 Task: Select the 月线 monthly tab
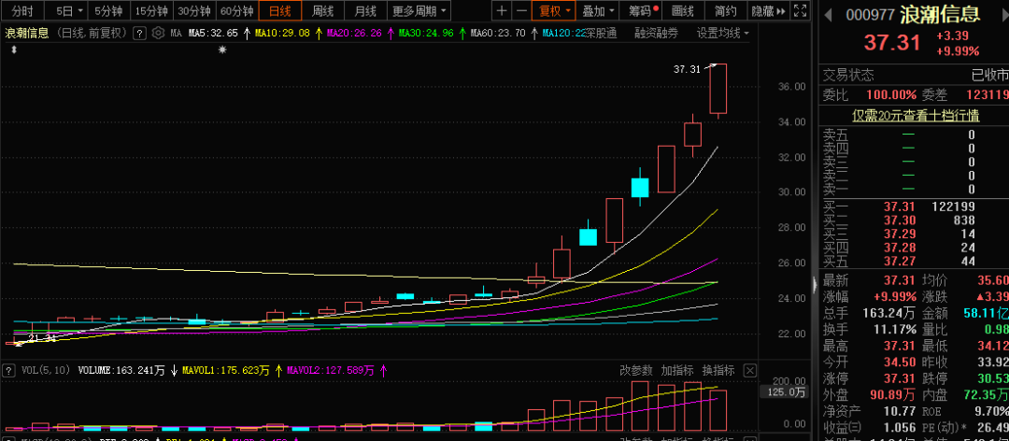[x=365, y=11]
